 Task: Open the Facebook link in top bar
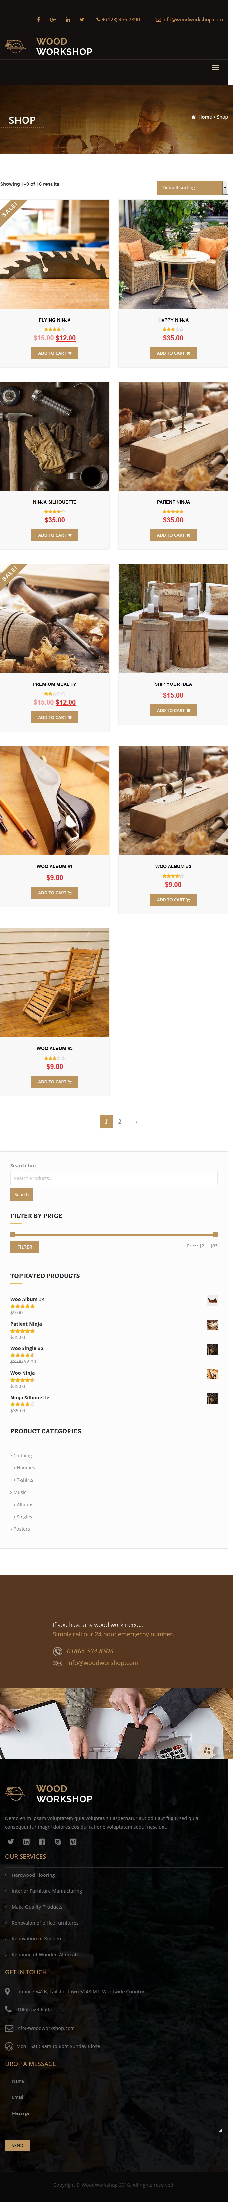[38, 19]
